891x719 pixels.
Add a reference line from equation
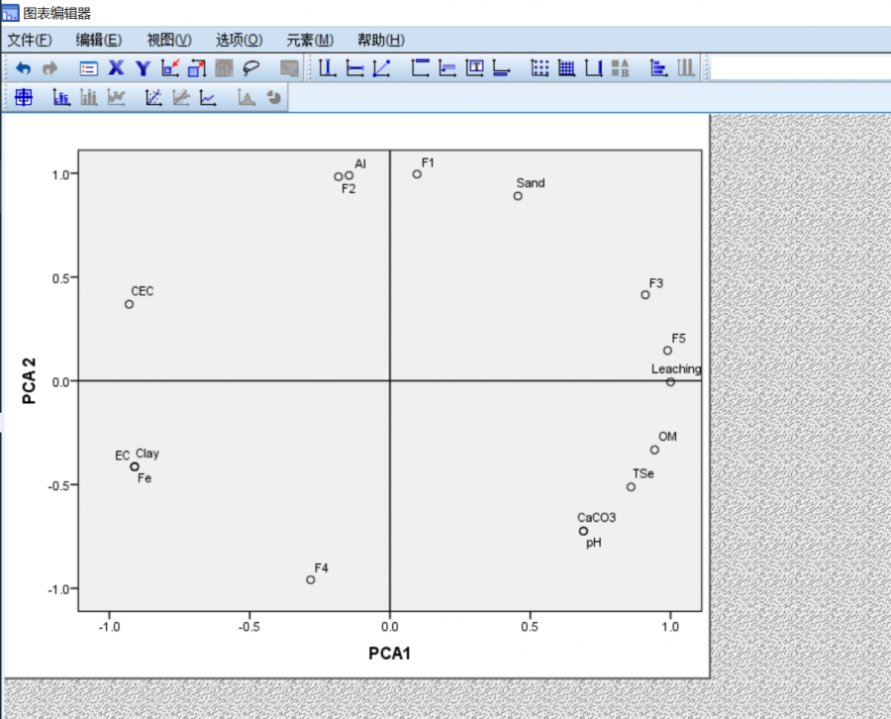(382, 68)
